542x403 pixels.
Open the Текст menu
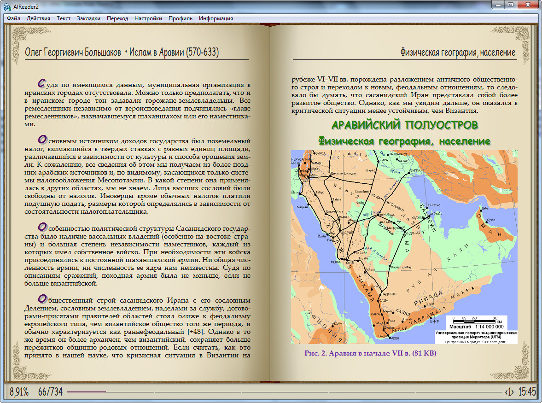(64, 18)
